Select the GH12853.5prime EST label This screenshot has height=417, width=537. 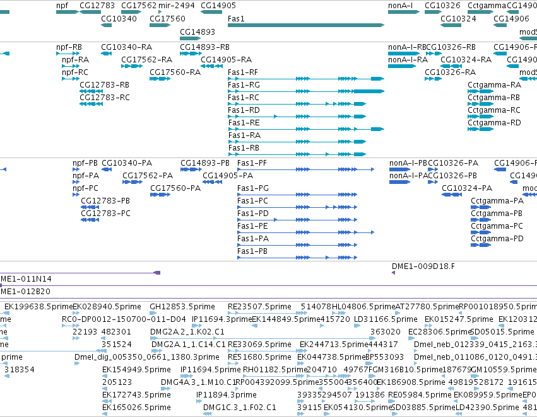(x=182, y=307)
